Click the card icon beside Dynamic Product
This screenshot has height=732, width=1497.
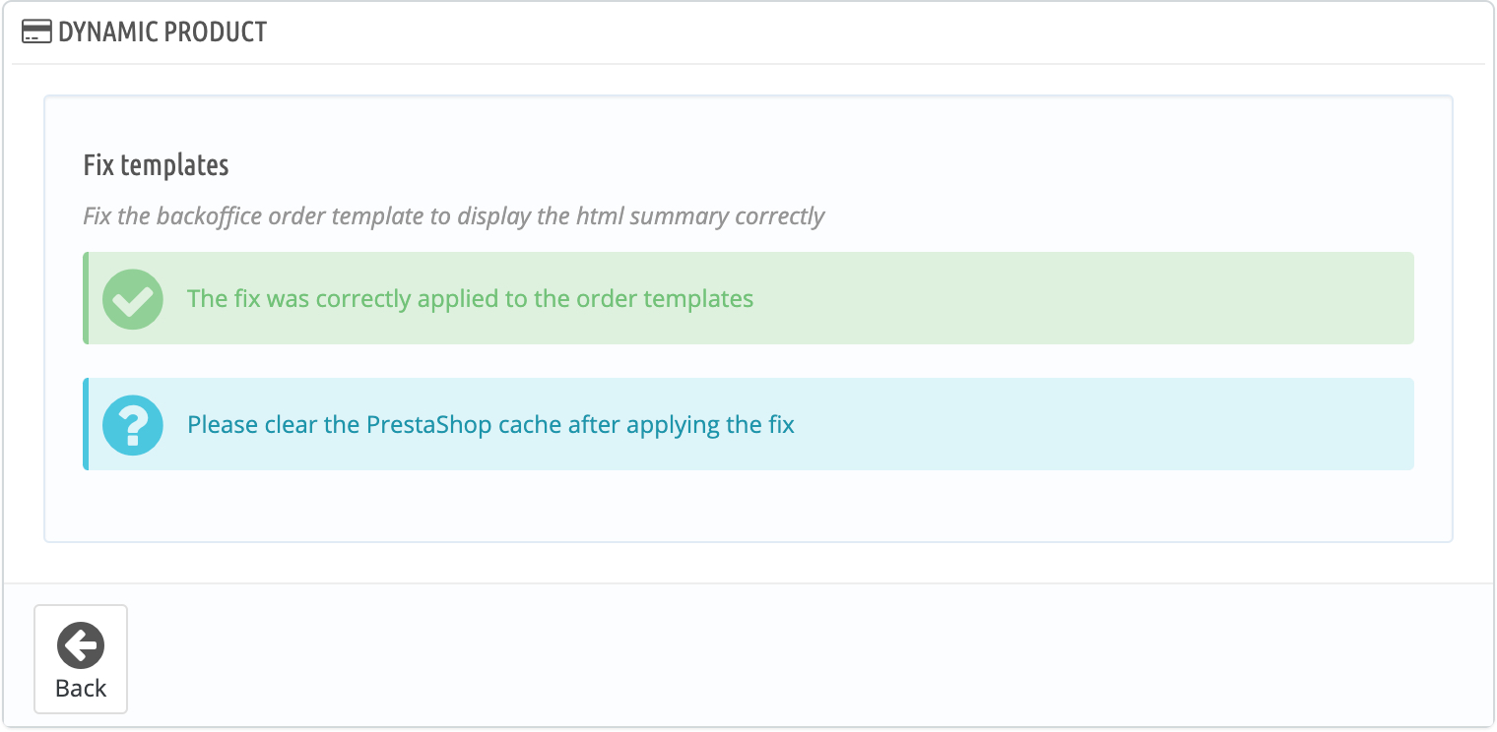click(36, 31)
